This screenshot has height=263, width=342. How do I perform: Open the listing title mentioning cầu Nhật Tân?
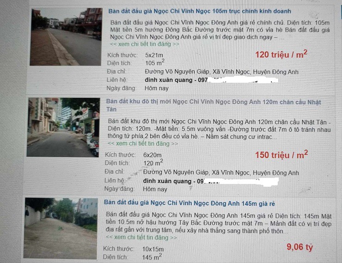(214, 105)
